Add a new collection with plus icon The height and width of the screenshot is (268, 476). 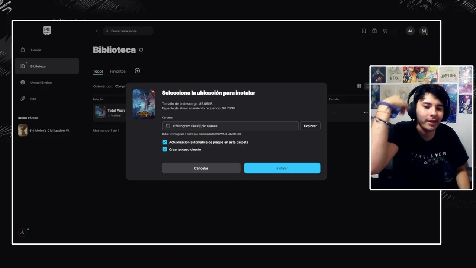tap(137, 71)
